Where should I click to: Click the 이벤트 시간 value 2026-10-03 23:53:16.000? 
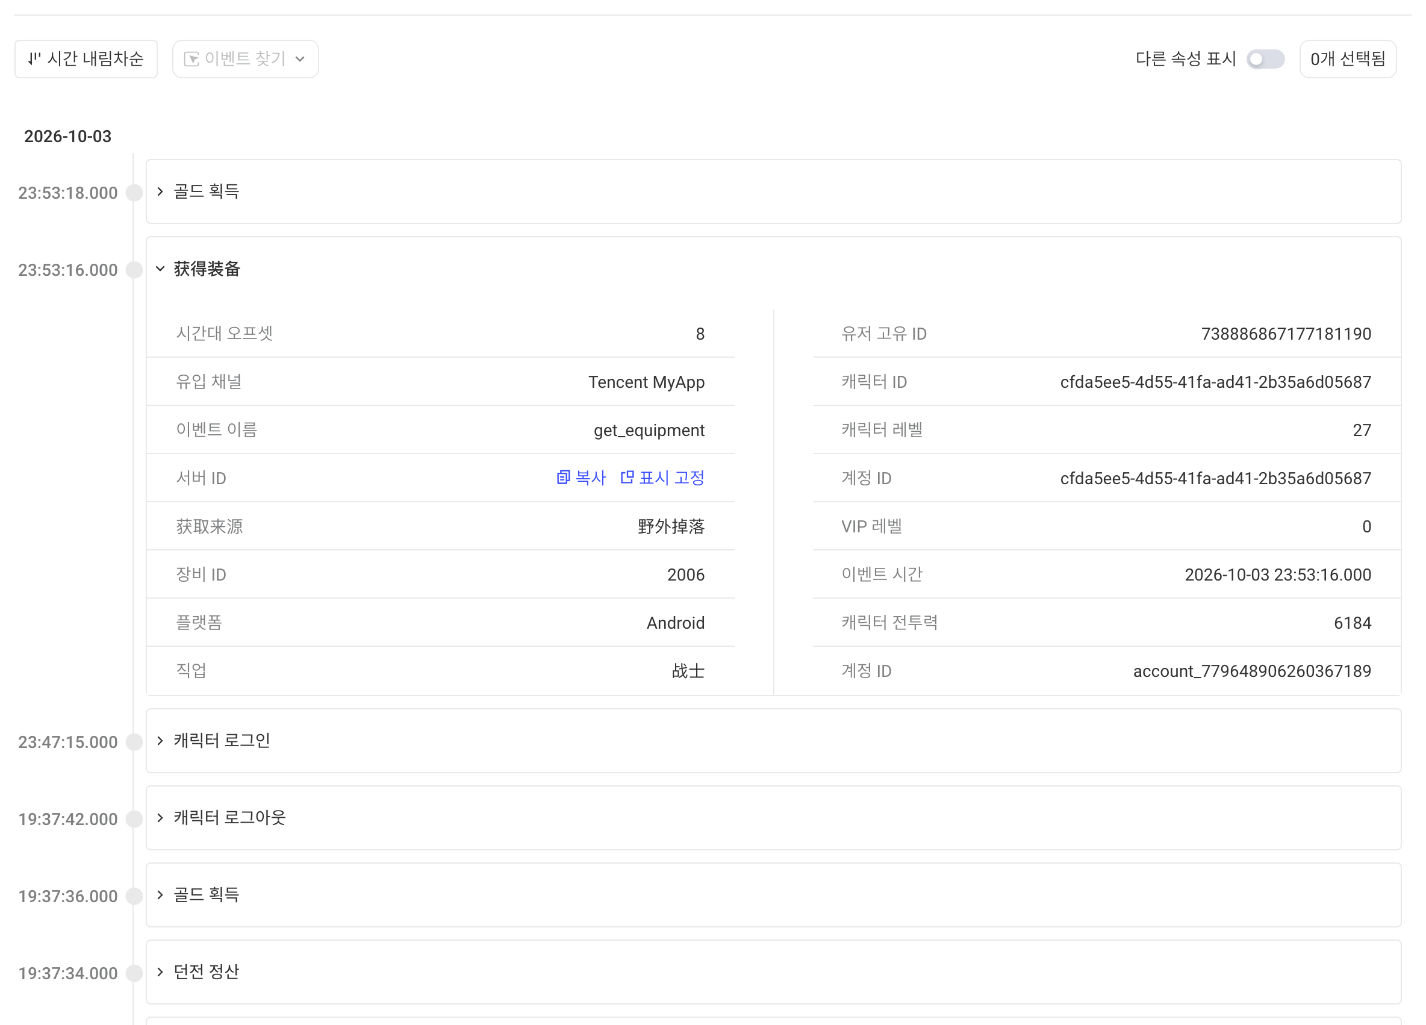coord(1278,575)
